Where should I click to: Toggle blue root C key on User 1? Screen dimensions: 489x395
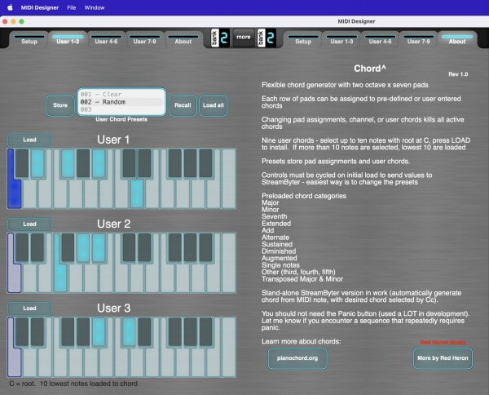coord(13,193)
